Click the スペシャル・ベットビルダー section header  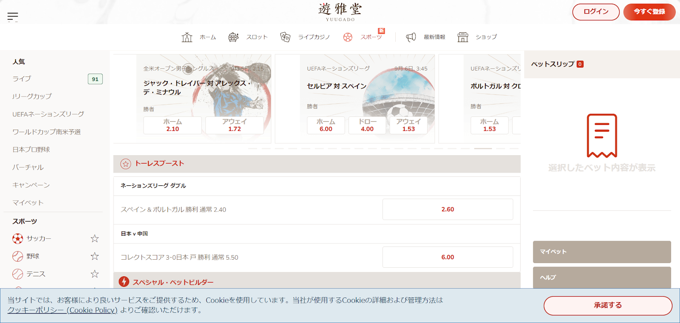point(317,281)
